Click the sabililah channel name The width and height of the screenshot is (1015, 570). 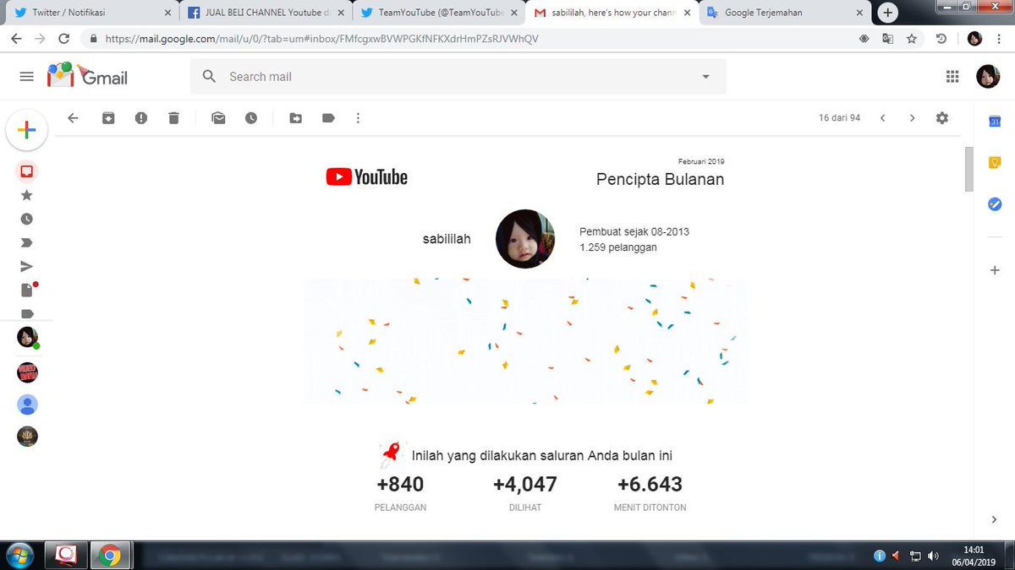coord(447,239)
